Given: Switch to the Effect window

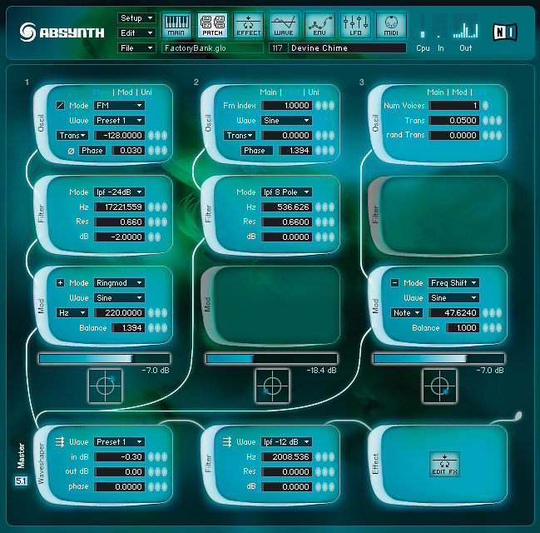Looking at the screenshot, I should coord(248,25).
